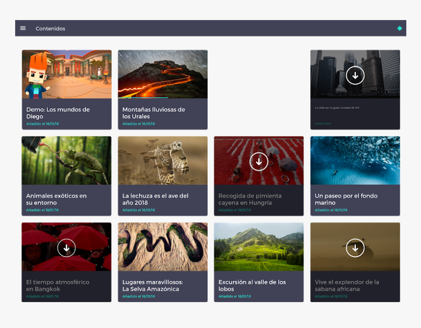Select the chameleon exotic animals image

pyautogui.click(x=67, y=161)
